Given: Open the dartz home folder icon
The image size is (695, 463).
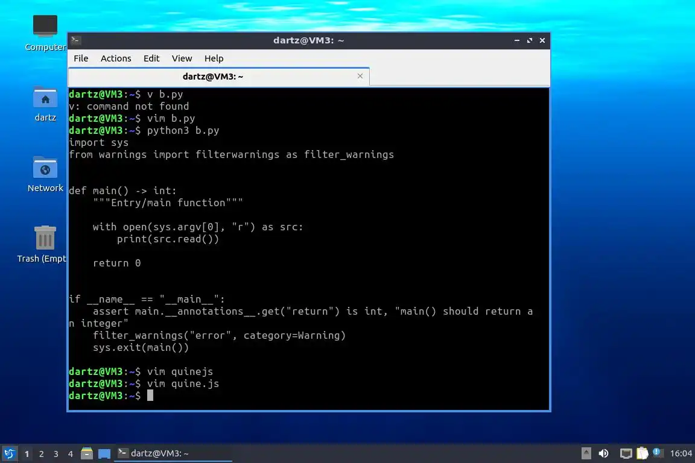Looking at the screenshot, I should (x=45, y=104).
